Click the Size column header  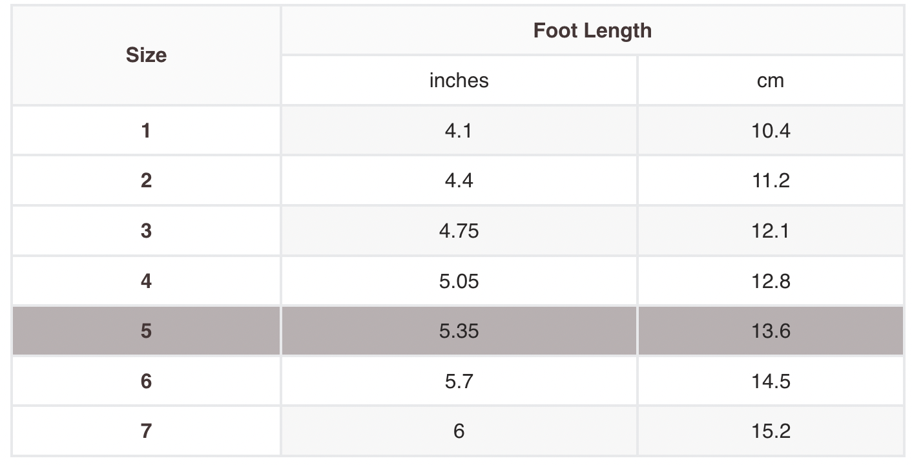coord(146,56)
